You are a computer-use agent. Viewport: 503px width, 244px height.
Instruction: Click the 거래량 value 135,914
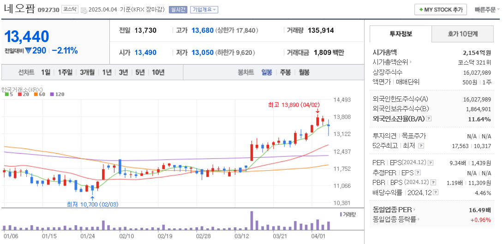pyautogui.click(x=321, y=30)
